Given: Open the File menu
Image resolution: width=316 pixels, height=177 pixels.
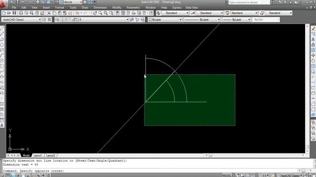Looking at the screenshot, I should [14, 8].
